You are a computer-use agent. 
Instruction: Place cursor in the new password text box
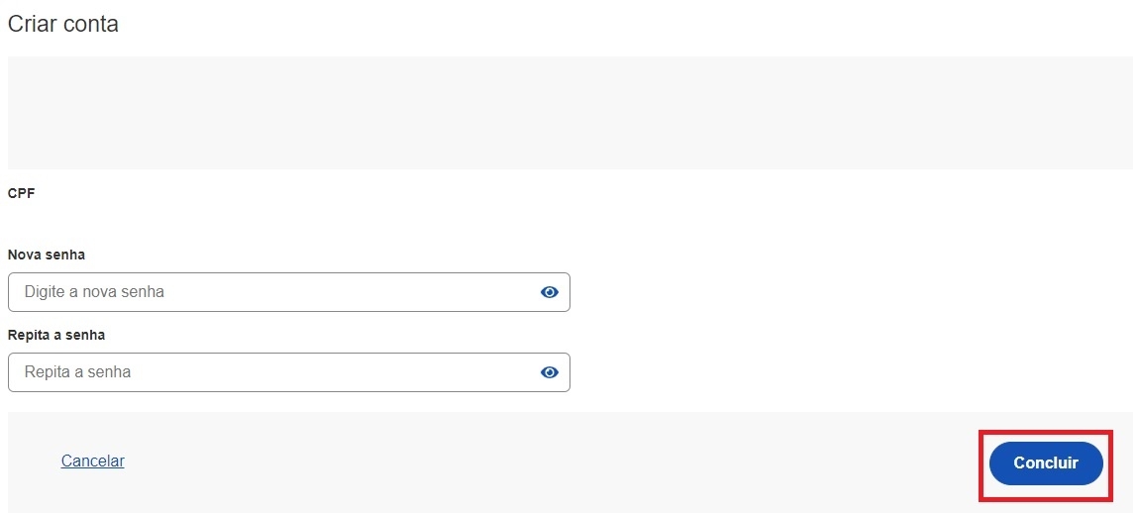[267, 292]
